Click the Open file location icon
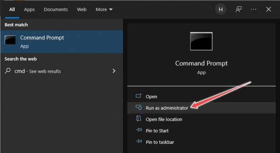 pos(139,118)
